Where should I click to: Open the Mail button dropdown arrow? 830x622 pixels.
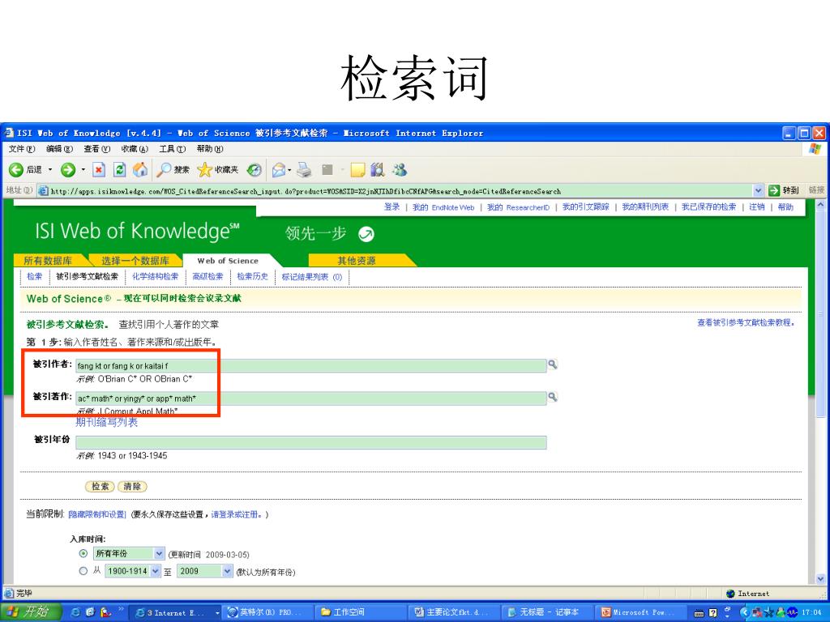[x=289, y=170]
